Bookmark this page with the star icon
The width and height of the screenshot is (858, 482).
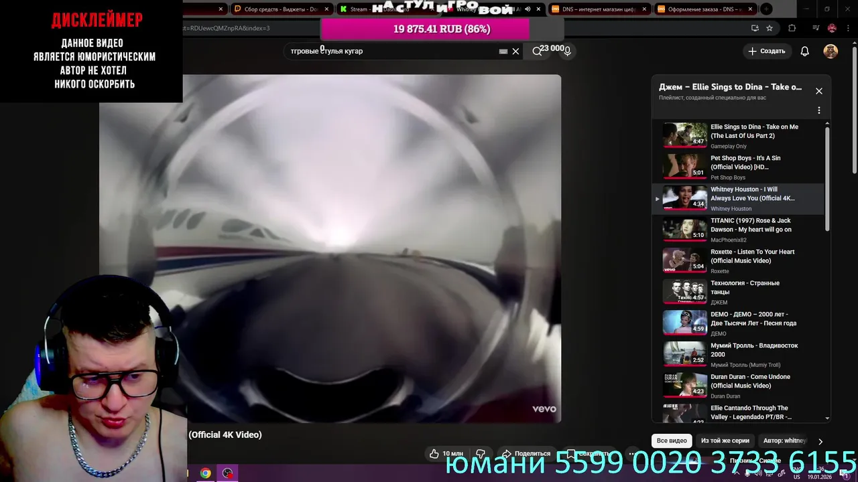(x=770, y=28)
